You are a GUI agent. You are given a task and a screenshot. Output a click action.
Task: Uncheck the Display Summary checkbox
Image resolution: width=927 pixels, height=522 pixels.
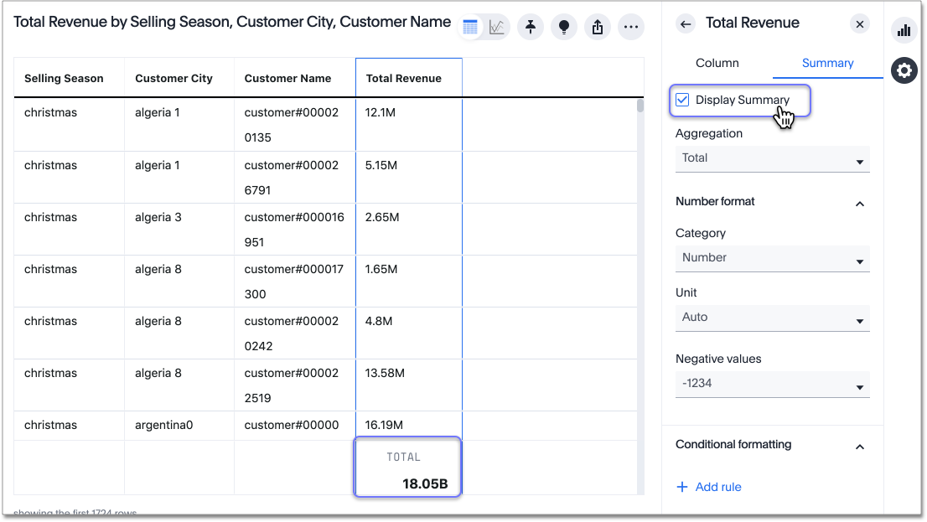point(681,99)
